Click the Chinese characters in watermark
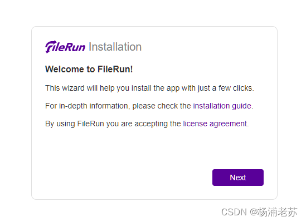The height and width of the screenshot is (222, 306). click(278, 212)
